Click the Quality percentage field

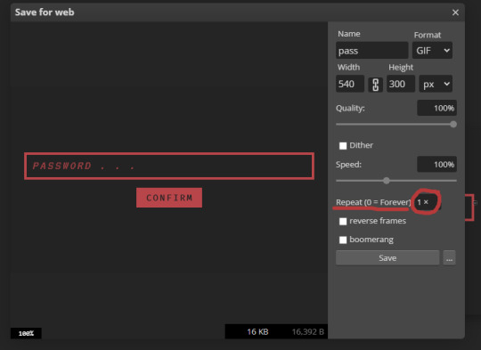[436, 108]
